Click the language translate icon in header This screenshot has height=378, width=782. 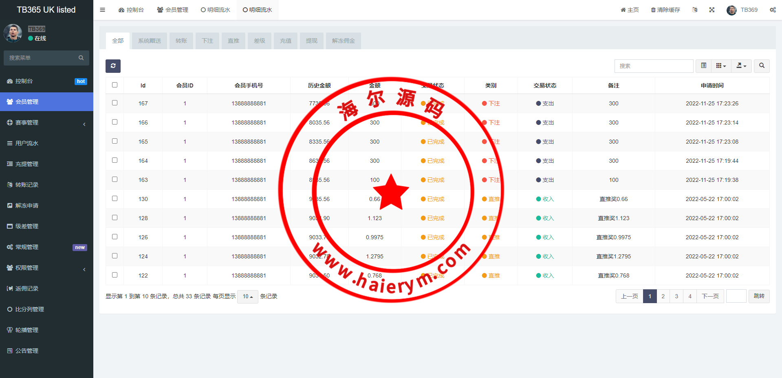click(694, 10)
